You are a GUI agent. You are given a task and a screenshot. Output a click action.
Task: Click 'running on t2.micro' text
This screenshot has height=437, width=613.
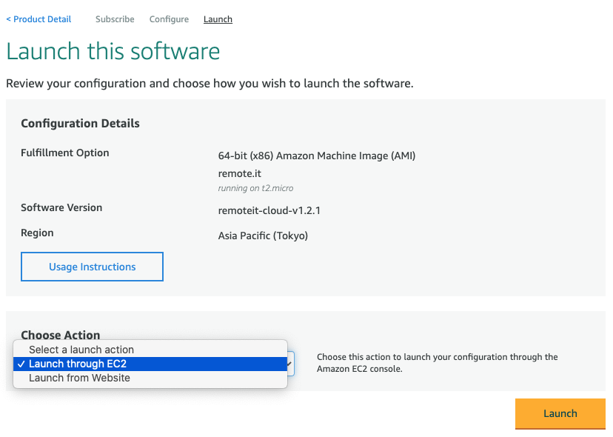[x=255, y=188]
